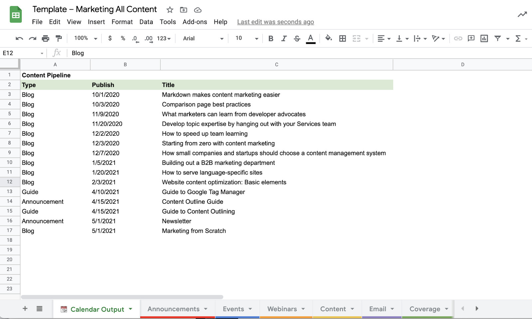The height and width of the screenshot is (319, 532).
Task: Open the zoom 100% dropdown
Action: pos(85,38)
